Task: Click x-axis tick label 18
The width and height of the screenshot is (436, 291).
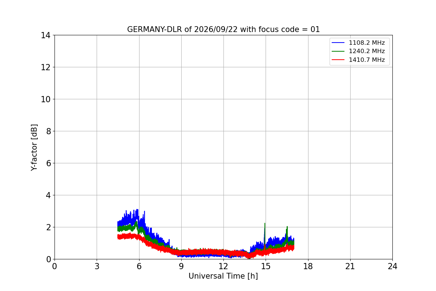Action: click(x=308, y=266)
